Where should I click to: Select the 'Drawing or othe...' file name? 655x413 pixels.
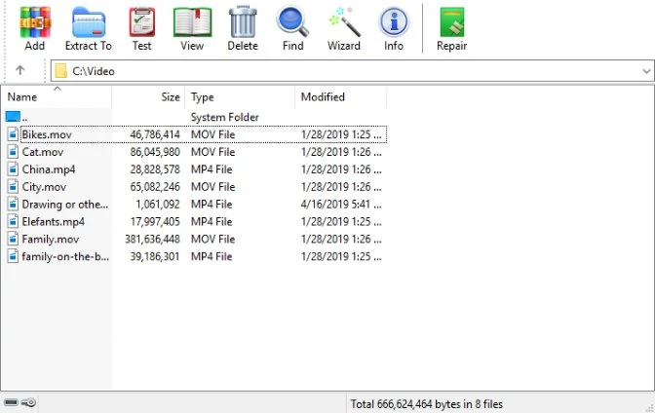point(64,205)
